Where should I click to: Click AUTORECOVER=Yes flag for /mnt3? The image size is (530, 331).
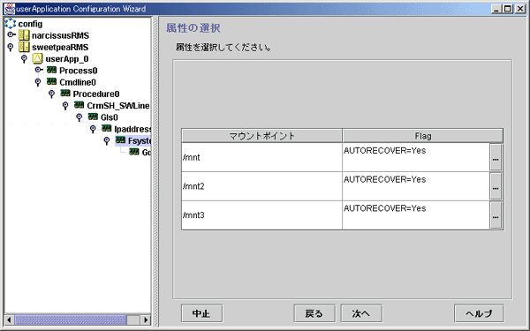(x=385, y=208)
